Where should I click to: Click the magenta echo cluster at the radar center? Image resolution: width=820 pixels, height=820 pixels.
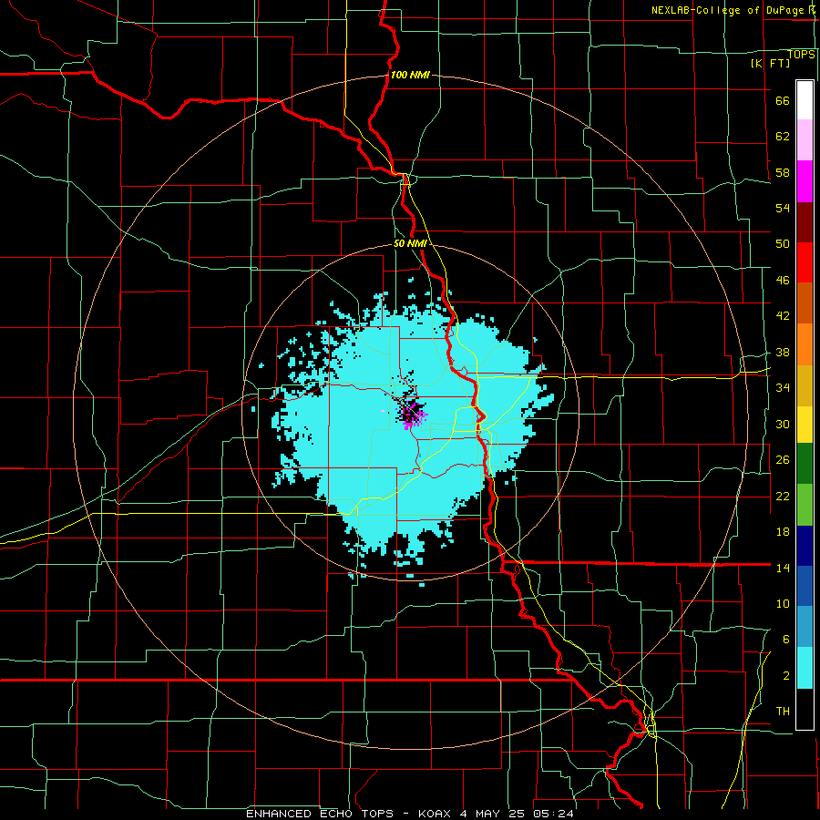pyautogui.click(x=413, y=416)
